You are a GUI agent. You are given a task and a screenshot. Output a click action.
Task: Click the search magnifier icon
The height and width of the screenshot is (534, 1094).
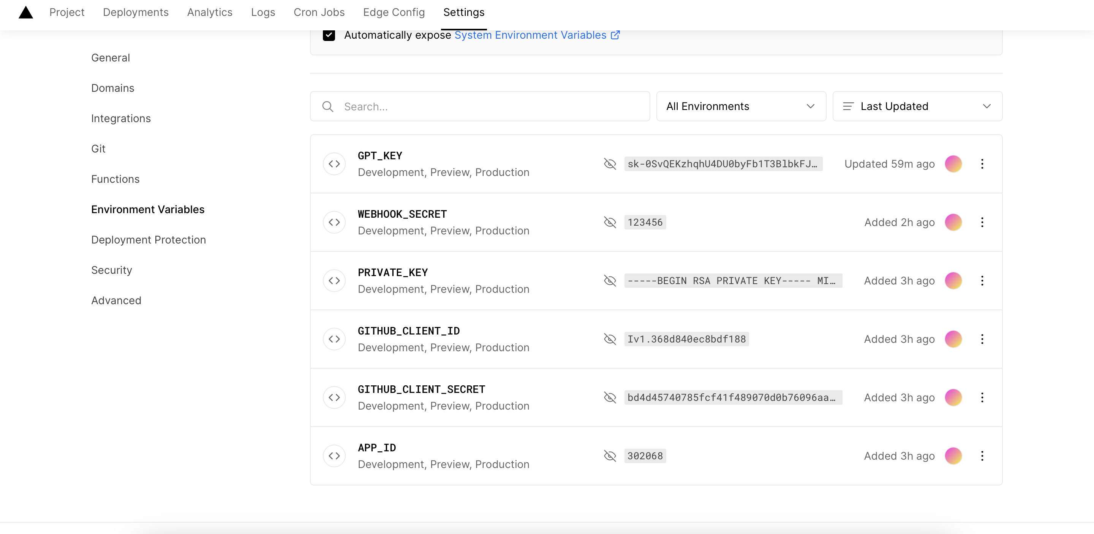327,107
